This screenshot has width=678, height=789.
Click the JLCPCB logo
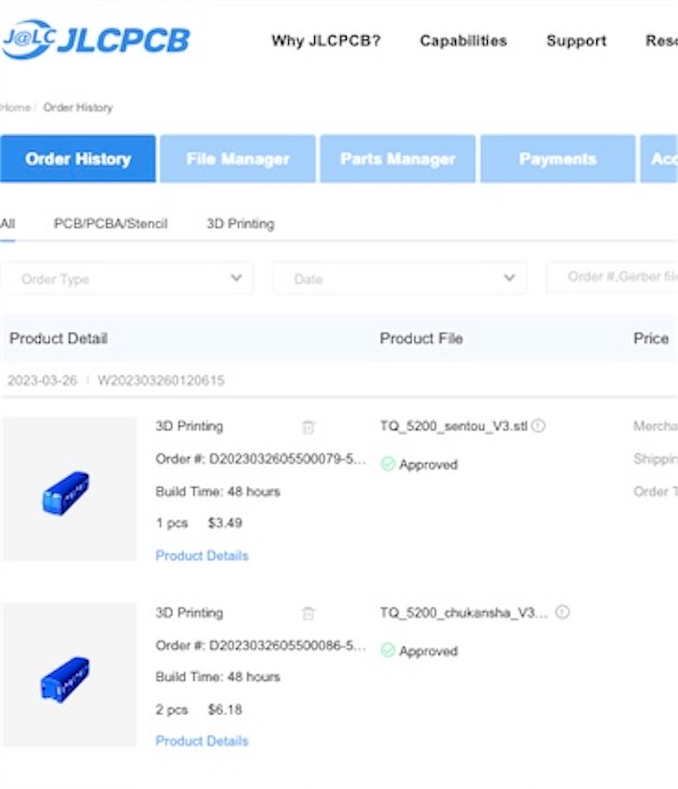[96, 39]
